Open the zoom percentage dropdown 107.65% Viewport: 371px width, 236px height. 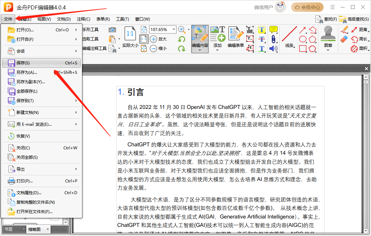click(174, 29)
